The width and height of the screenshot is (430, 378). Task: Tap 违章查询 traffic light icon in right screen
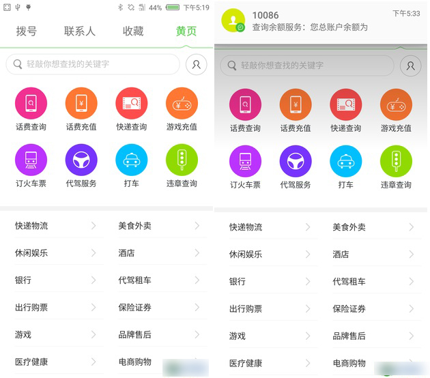[x=396, y=161]
